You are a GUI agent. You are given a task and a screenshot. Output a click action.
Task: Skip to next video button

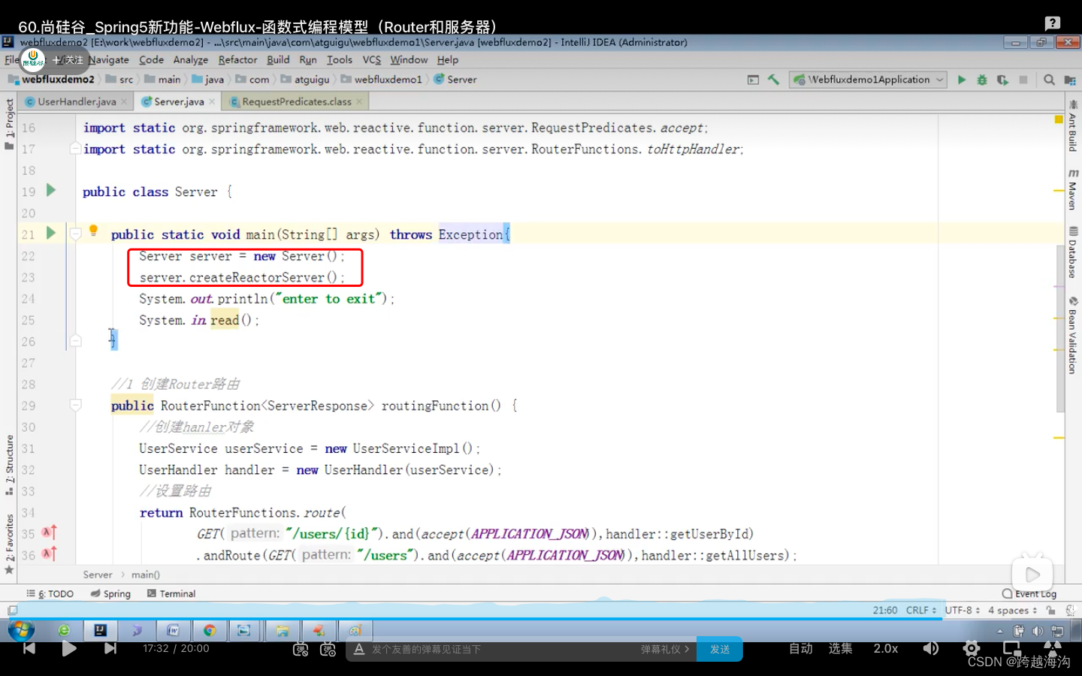coord(110,648)
